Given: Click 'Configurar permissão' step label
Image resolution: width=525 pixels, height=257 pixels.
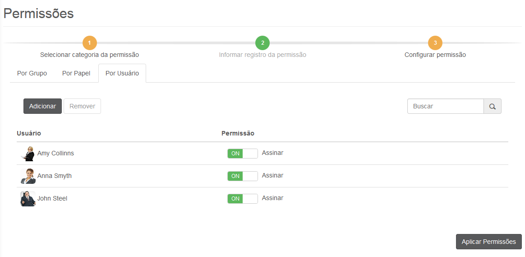Looking at the screenshot, I should (x=435, y=55).
